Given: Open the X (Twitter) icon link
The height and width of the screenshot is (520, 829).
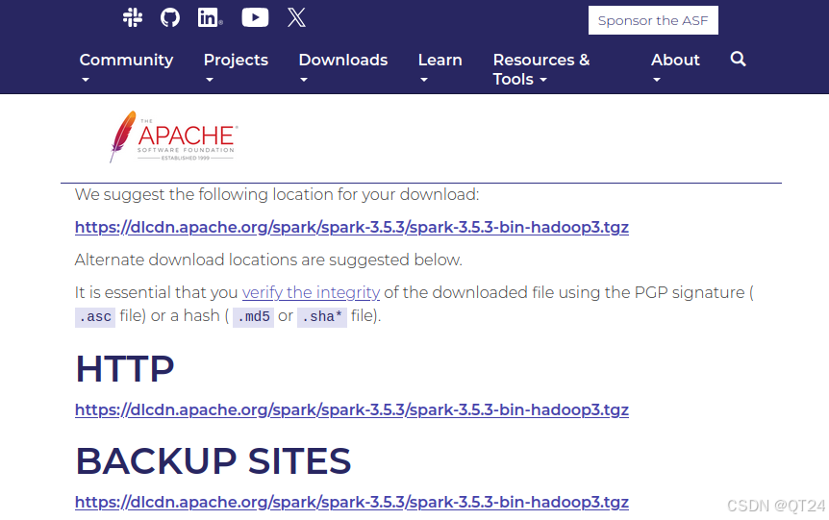Looking at the screenshot, I should pos(296,17).
